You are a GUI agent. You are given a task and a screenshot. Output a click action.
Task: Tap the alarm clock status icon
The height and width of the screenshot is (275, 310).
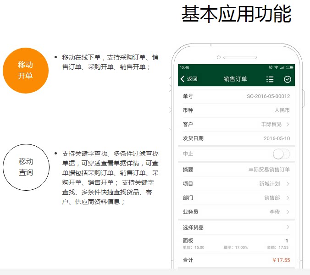[271, 67]
